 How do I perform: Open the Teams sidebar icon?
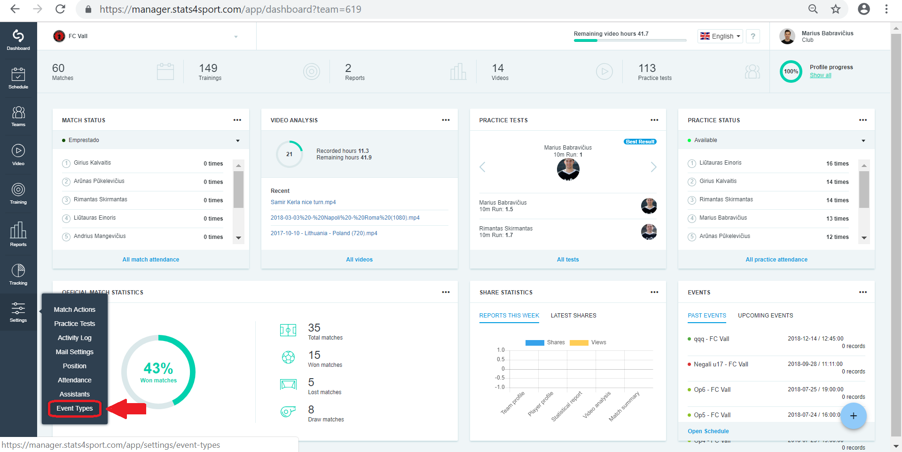18,117
